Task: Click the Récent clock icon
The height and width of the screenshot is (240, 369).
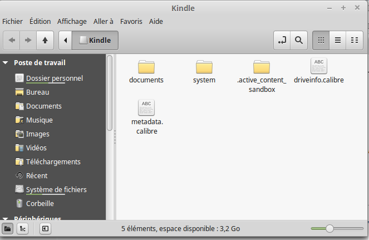Action: pyautogui.click(x=19, y=175)
